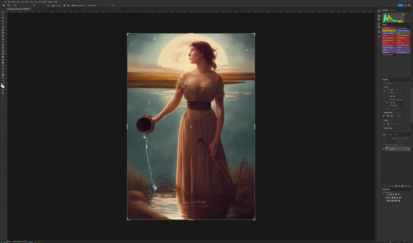Click the foreground color swatch
413x243 pixels.
[x=2, y=85]
